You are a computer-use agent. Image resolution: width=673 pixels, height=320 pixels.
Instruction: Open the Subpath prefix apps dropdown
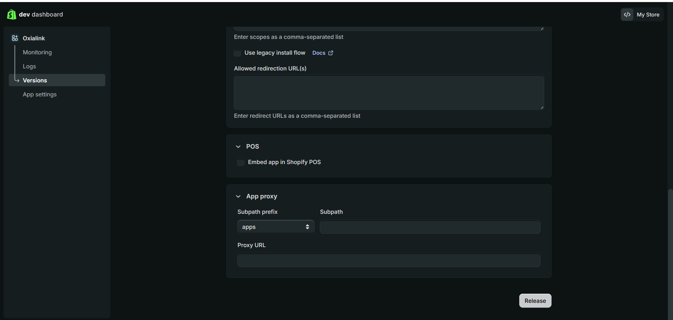tap(276, 227)
